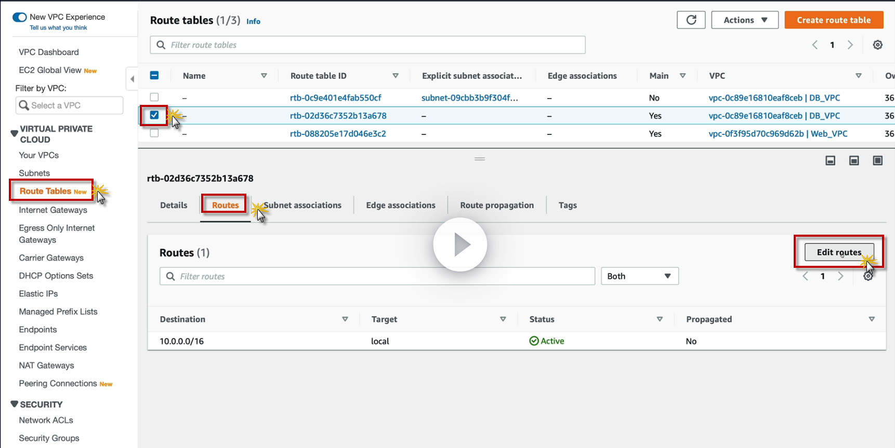Play the video overlay
Image resolution: width=895 pixels, height=448 pixels.
click(460, 245)
